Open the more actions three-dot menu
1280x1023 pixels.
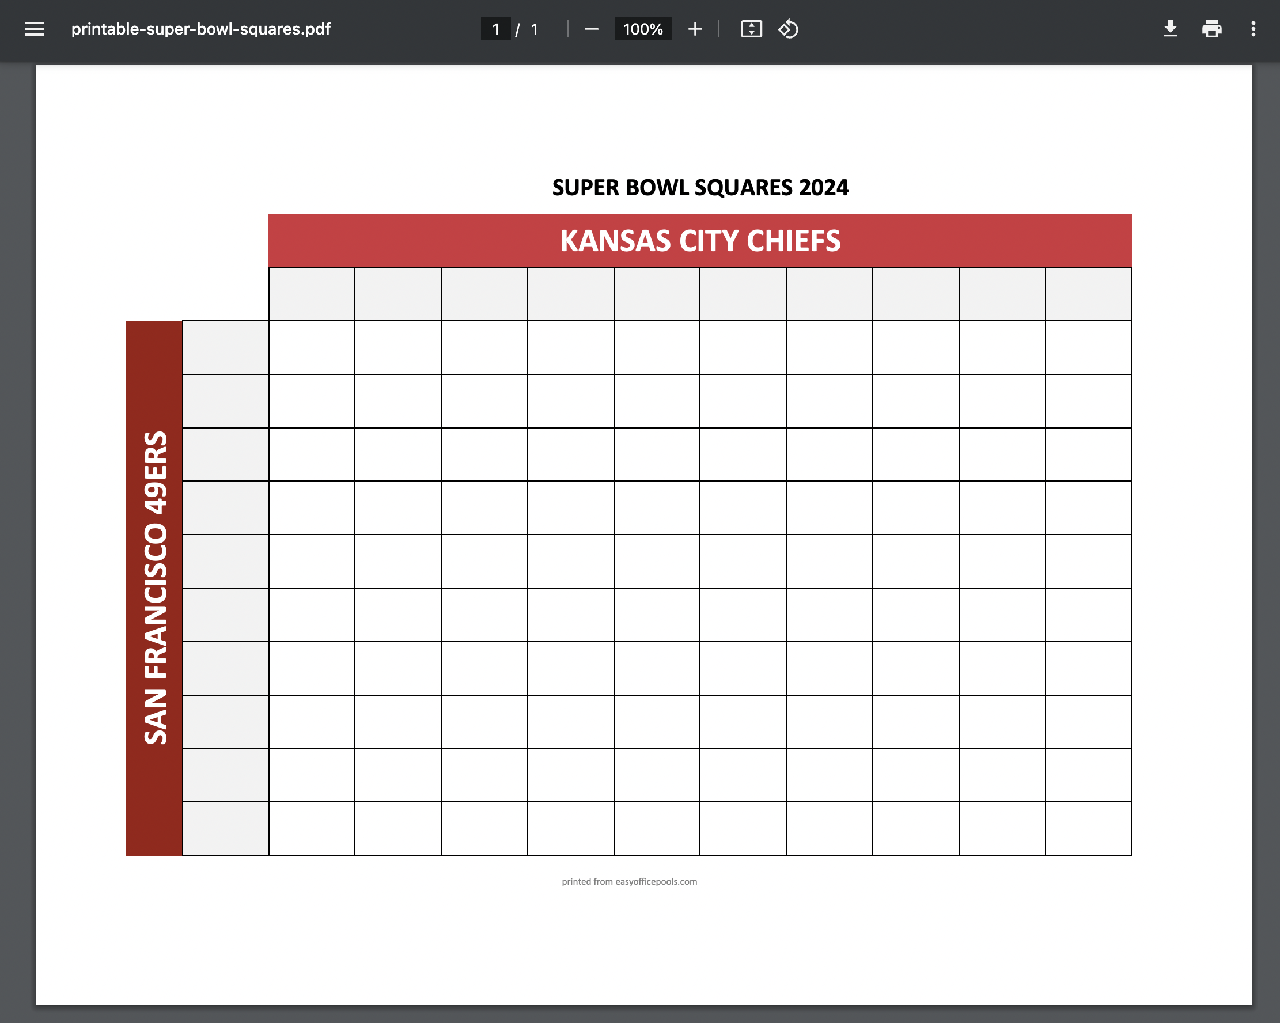(x=1254, y=28)
